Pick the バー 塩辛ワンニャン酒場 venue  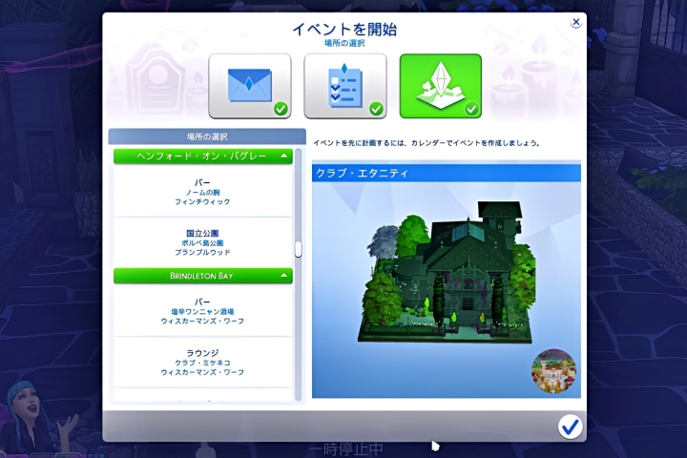(202, 311)
